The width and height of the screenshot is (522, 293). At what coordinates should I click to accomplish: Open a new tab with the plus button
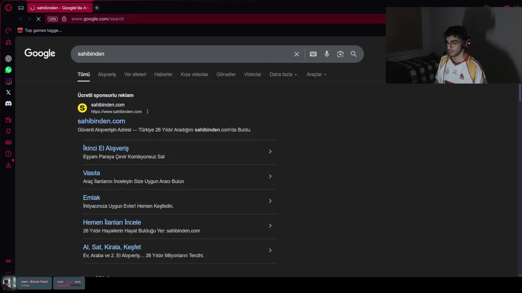click(97, 8)
